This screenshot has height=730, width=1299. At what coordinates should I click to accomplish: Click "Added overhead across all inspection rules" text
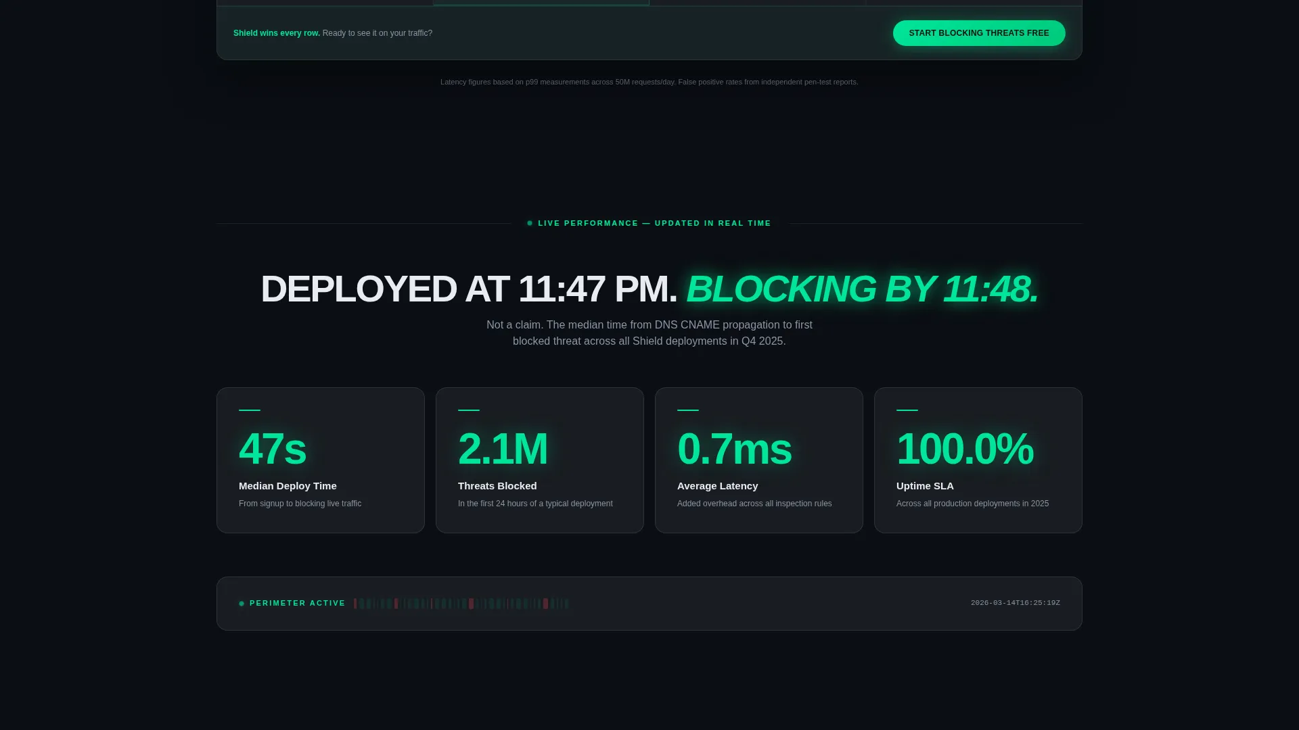pos(754,504)
